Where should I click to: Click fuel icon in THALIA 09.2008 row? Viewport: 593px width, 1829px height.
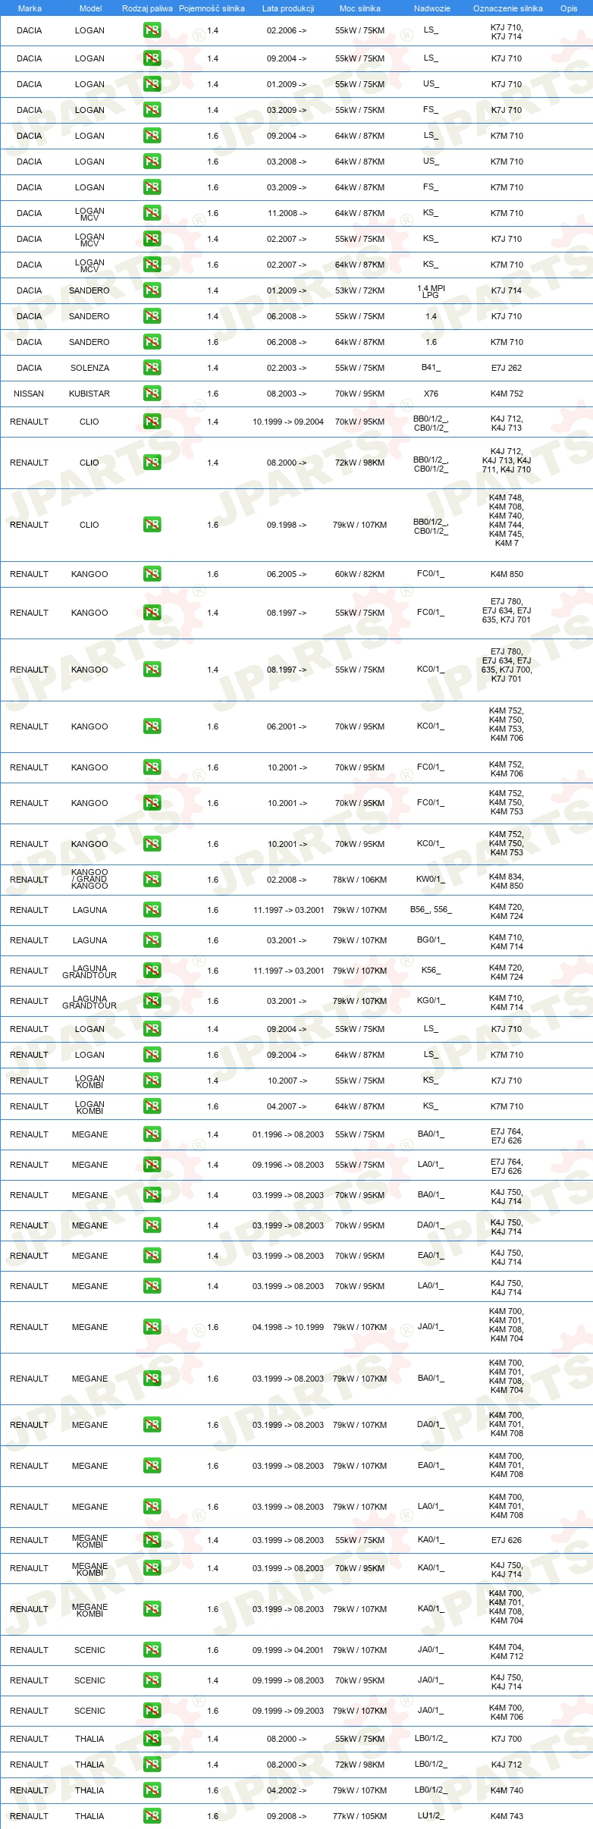click(152, 1816)
